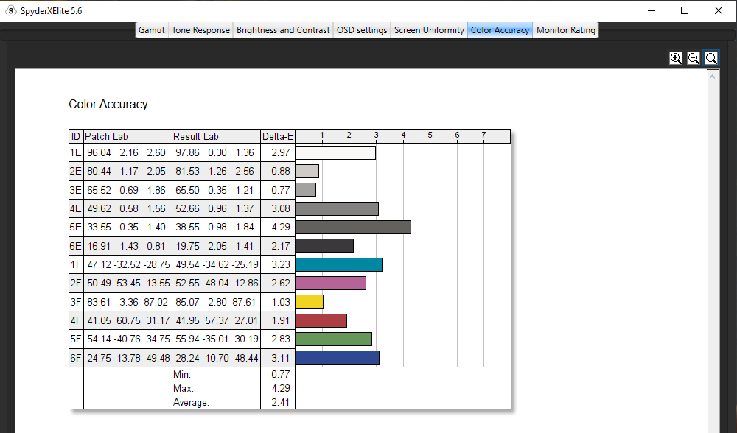Open the OSD settings tab
The image size is (737, 433).
pos(362,30)
